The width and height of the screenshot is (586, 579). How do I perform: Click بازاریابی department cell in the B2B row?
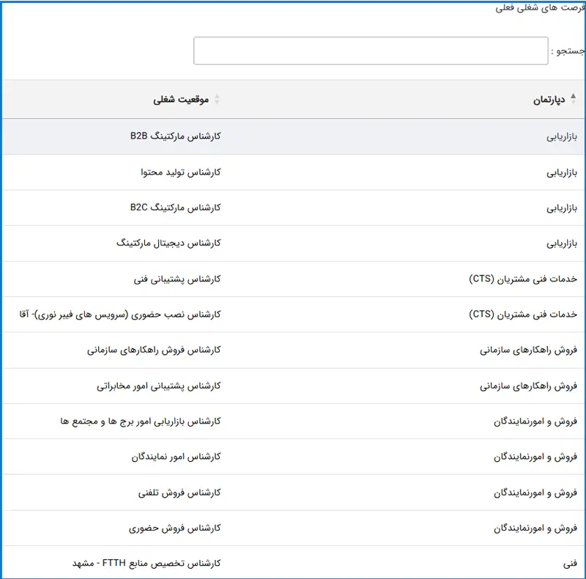point(562,136)
